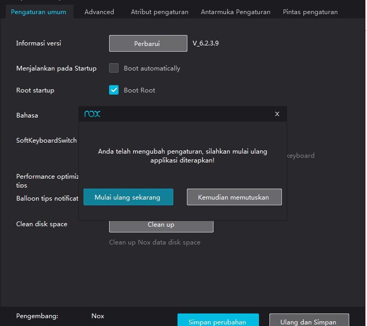This screenshot has height=326, width=367.
Task: Save changes with Simpan perubahan
Action: pyautogui.click(x=218, y=321)
